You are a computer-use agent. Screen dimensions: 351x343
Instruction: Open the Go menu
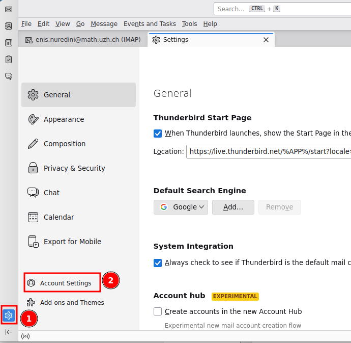coord(80,24)
